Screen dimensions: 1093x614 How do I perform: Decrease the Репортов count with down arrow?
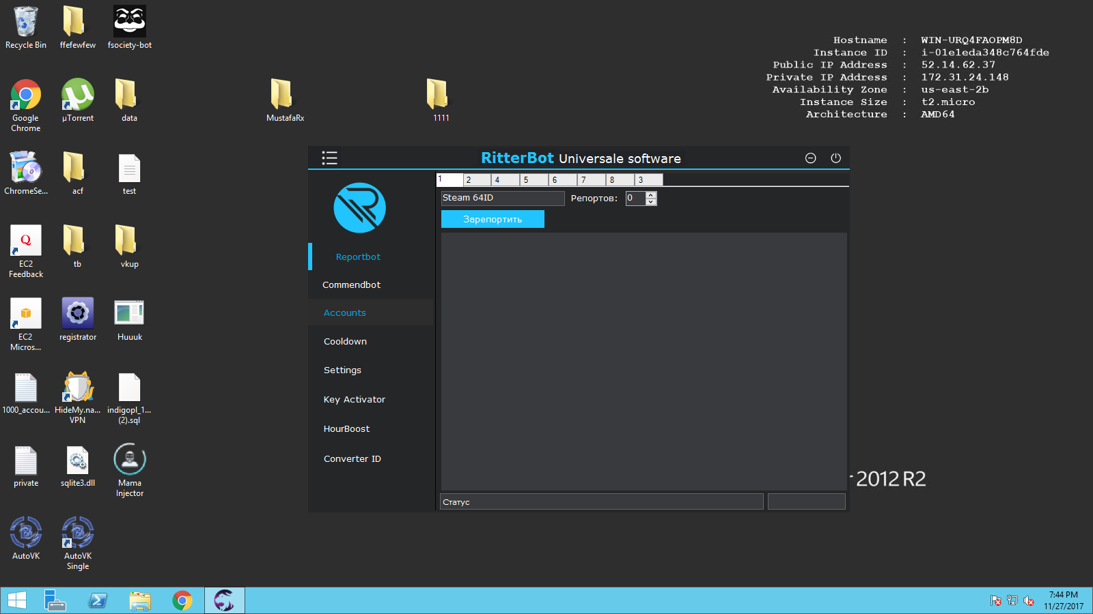click(x=651, y=202)
